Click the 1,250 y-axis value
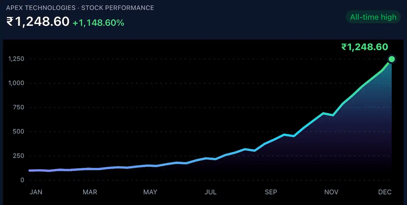 [16, 59]
